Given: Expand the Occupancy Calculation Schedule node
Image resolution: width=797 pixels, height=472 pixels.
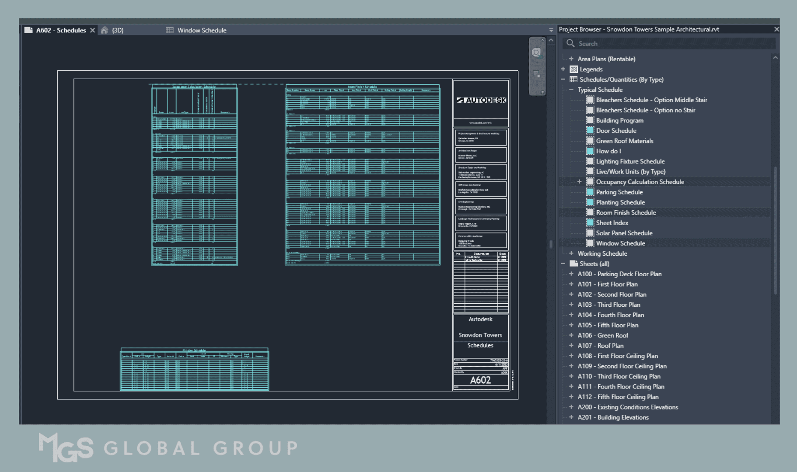Looking at the screenshot, I should click(580, 181).
